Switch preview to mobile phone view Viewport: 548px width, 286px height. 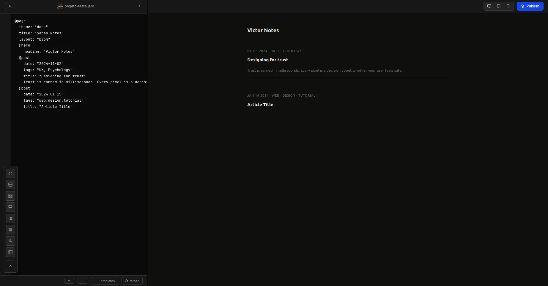[508, 6]
